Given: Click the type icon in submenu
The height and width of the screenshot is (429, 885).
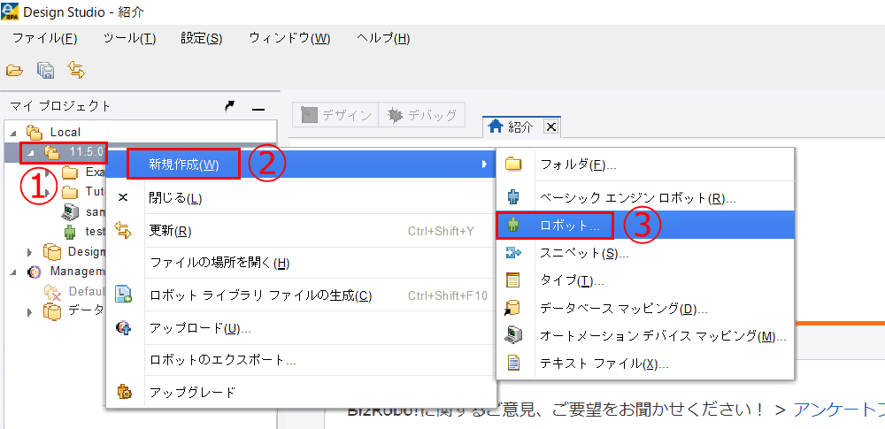Looking at the screenshot, I should pyautogui.click(x=513, y=280).
